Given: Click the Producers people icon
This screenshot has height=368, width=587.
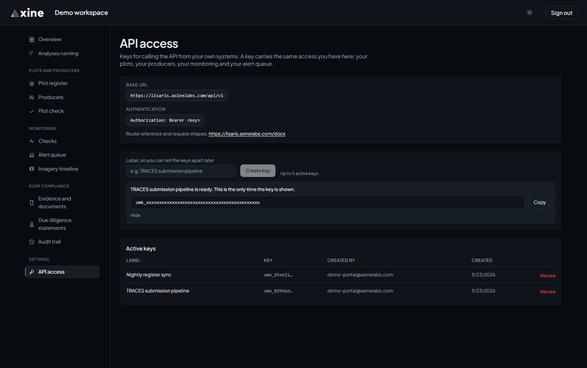Looking at the screenshot, I should tap(32, 97).
